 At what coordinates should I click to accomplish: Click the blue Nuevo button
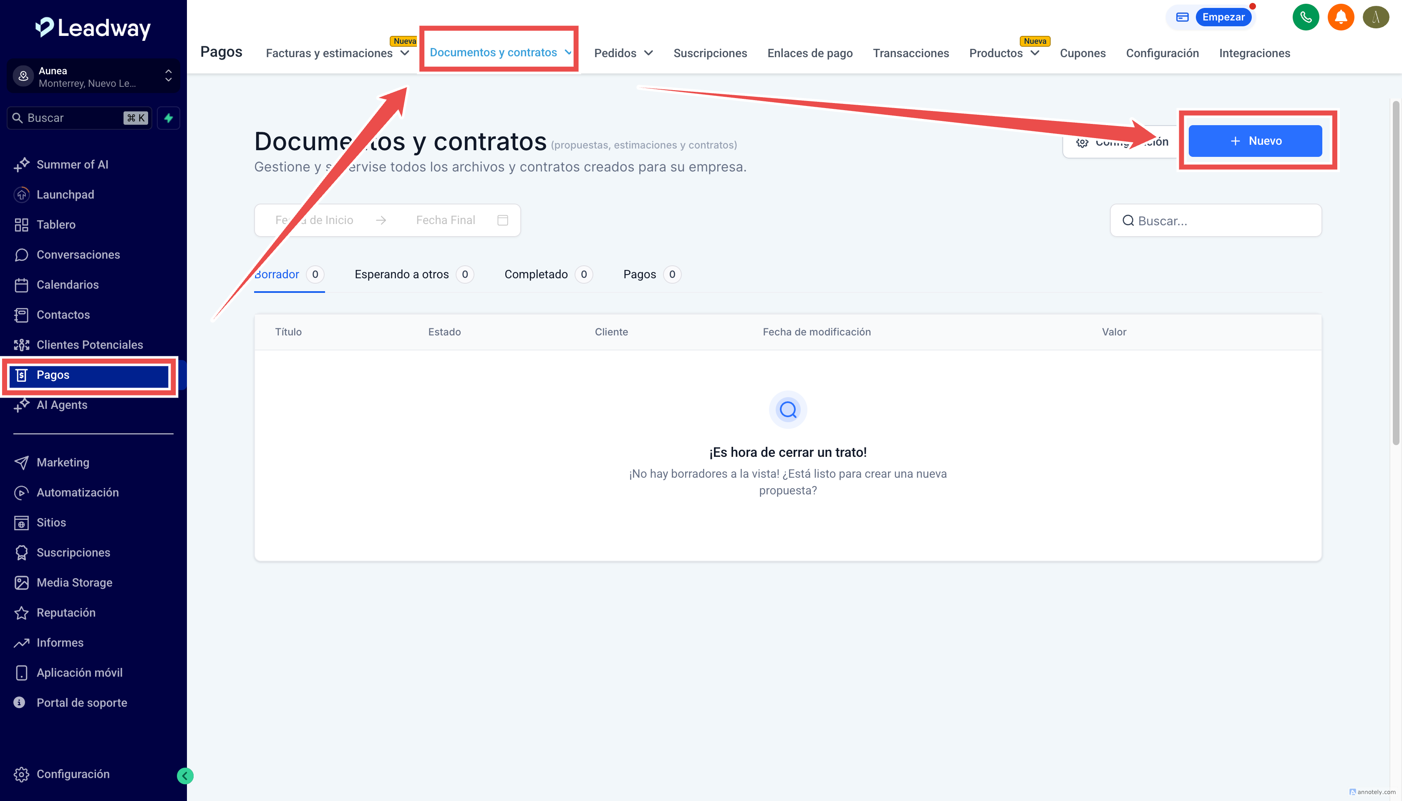[x=1255, y=141]
